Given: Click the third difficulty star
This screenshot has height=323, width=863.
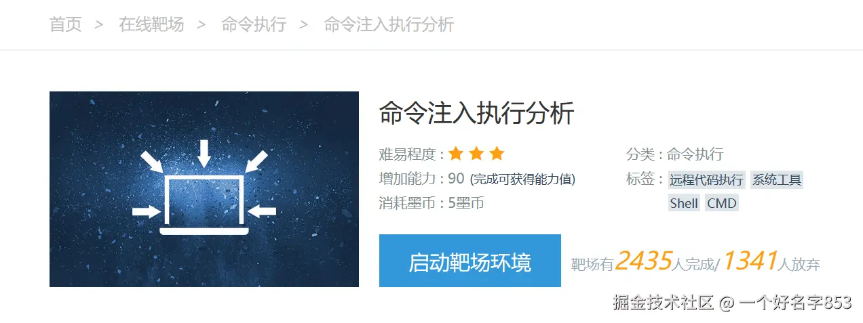Looking at the screenshot, I should [x=497, y=154].
